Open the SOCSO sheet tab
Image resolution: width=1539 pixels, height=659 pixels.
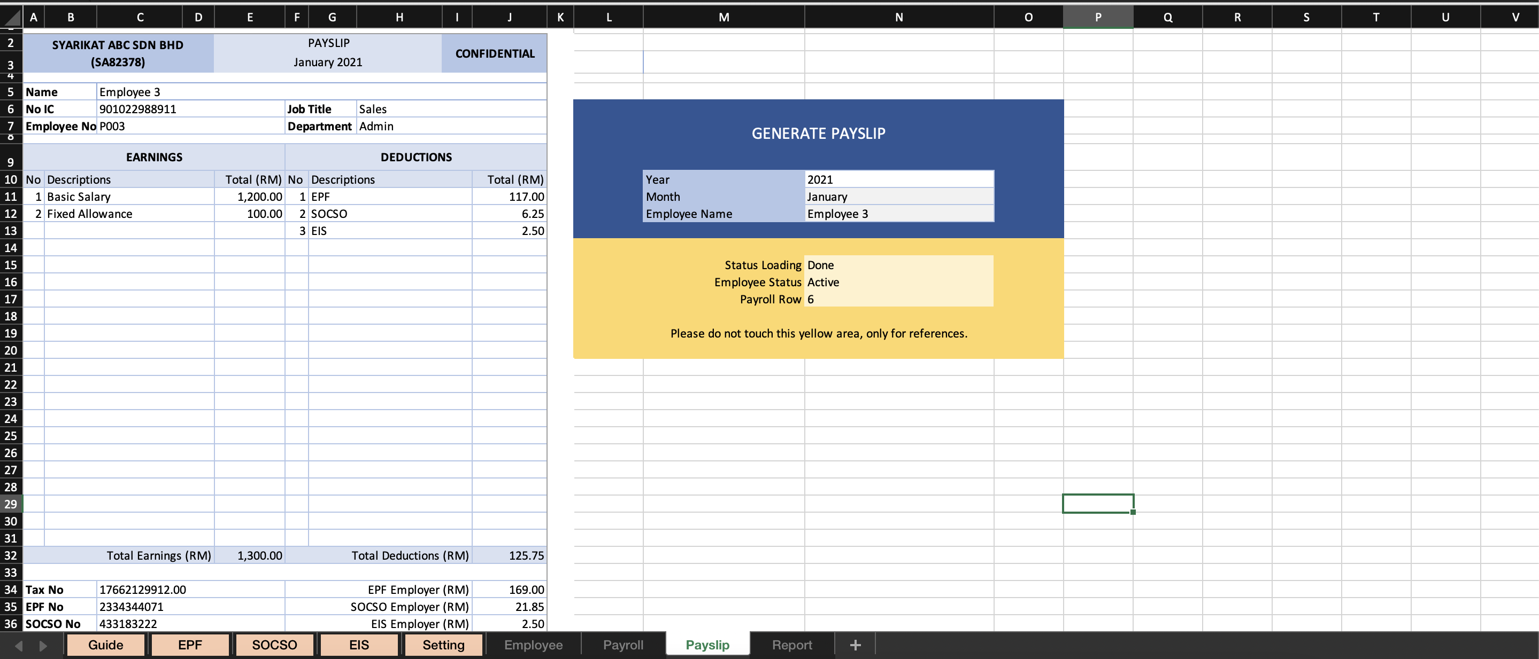274,645
